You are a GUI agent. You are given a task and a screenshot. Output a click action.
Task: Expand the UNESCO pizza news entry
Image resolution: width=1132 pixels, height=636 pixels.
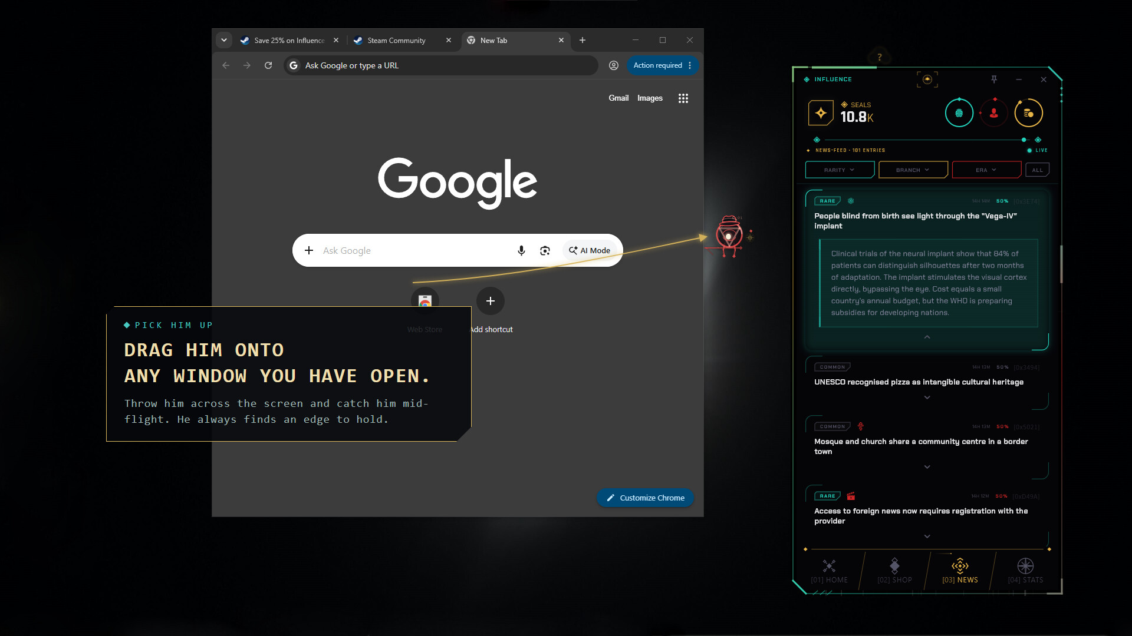click(927, 397)
